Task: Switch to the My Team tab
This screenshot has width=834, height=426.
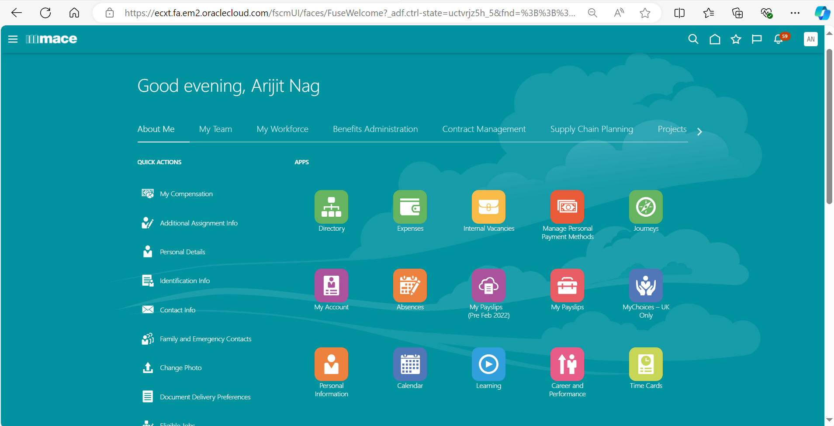Action: click(x=215, y=129)
